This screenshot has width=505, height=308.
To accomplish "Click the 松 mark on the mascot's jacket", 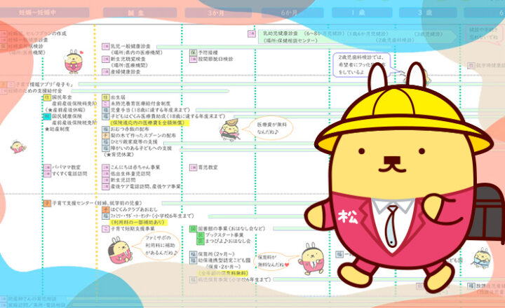I will (348, 217).
